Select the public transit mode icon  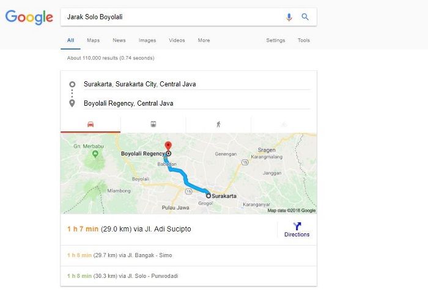click(153, 125)
